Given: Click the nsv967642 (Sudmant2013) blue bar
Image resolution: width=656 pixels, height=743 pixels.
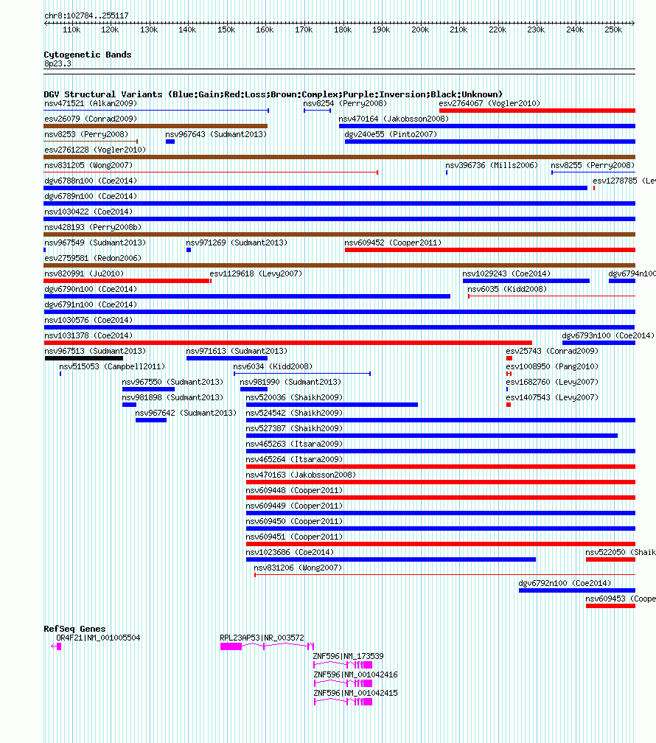Looking at the screenshot, I should (150, 420).
